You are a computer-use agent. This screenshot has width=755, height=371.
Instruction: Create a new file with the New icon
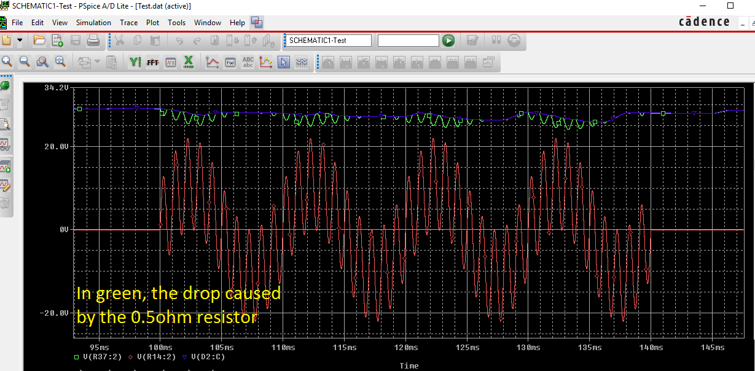7,41
